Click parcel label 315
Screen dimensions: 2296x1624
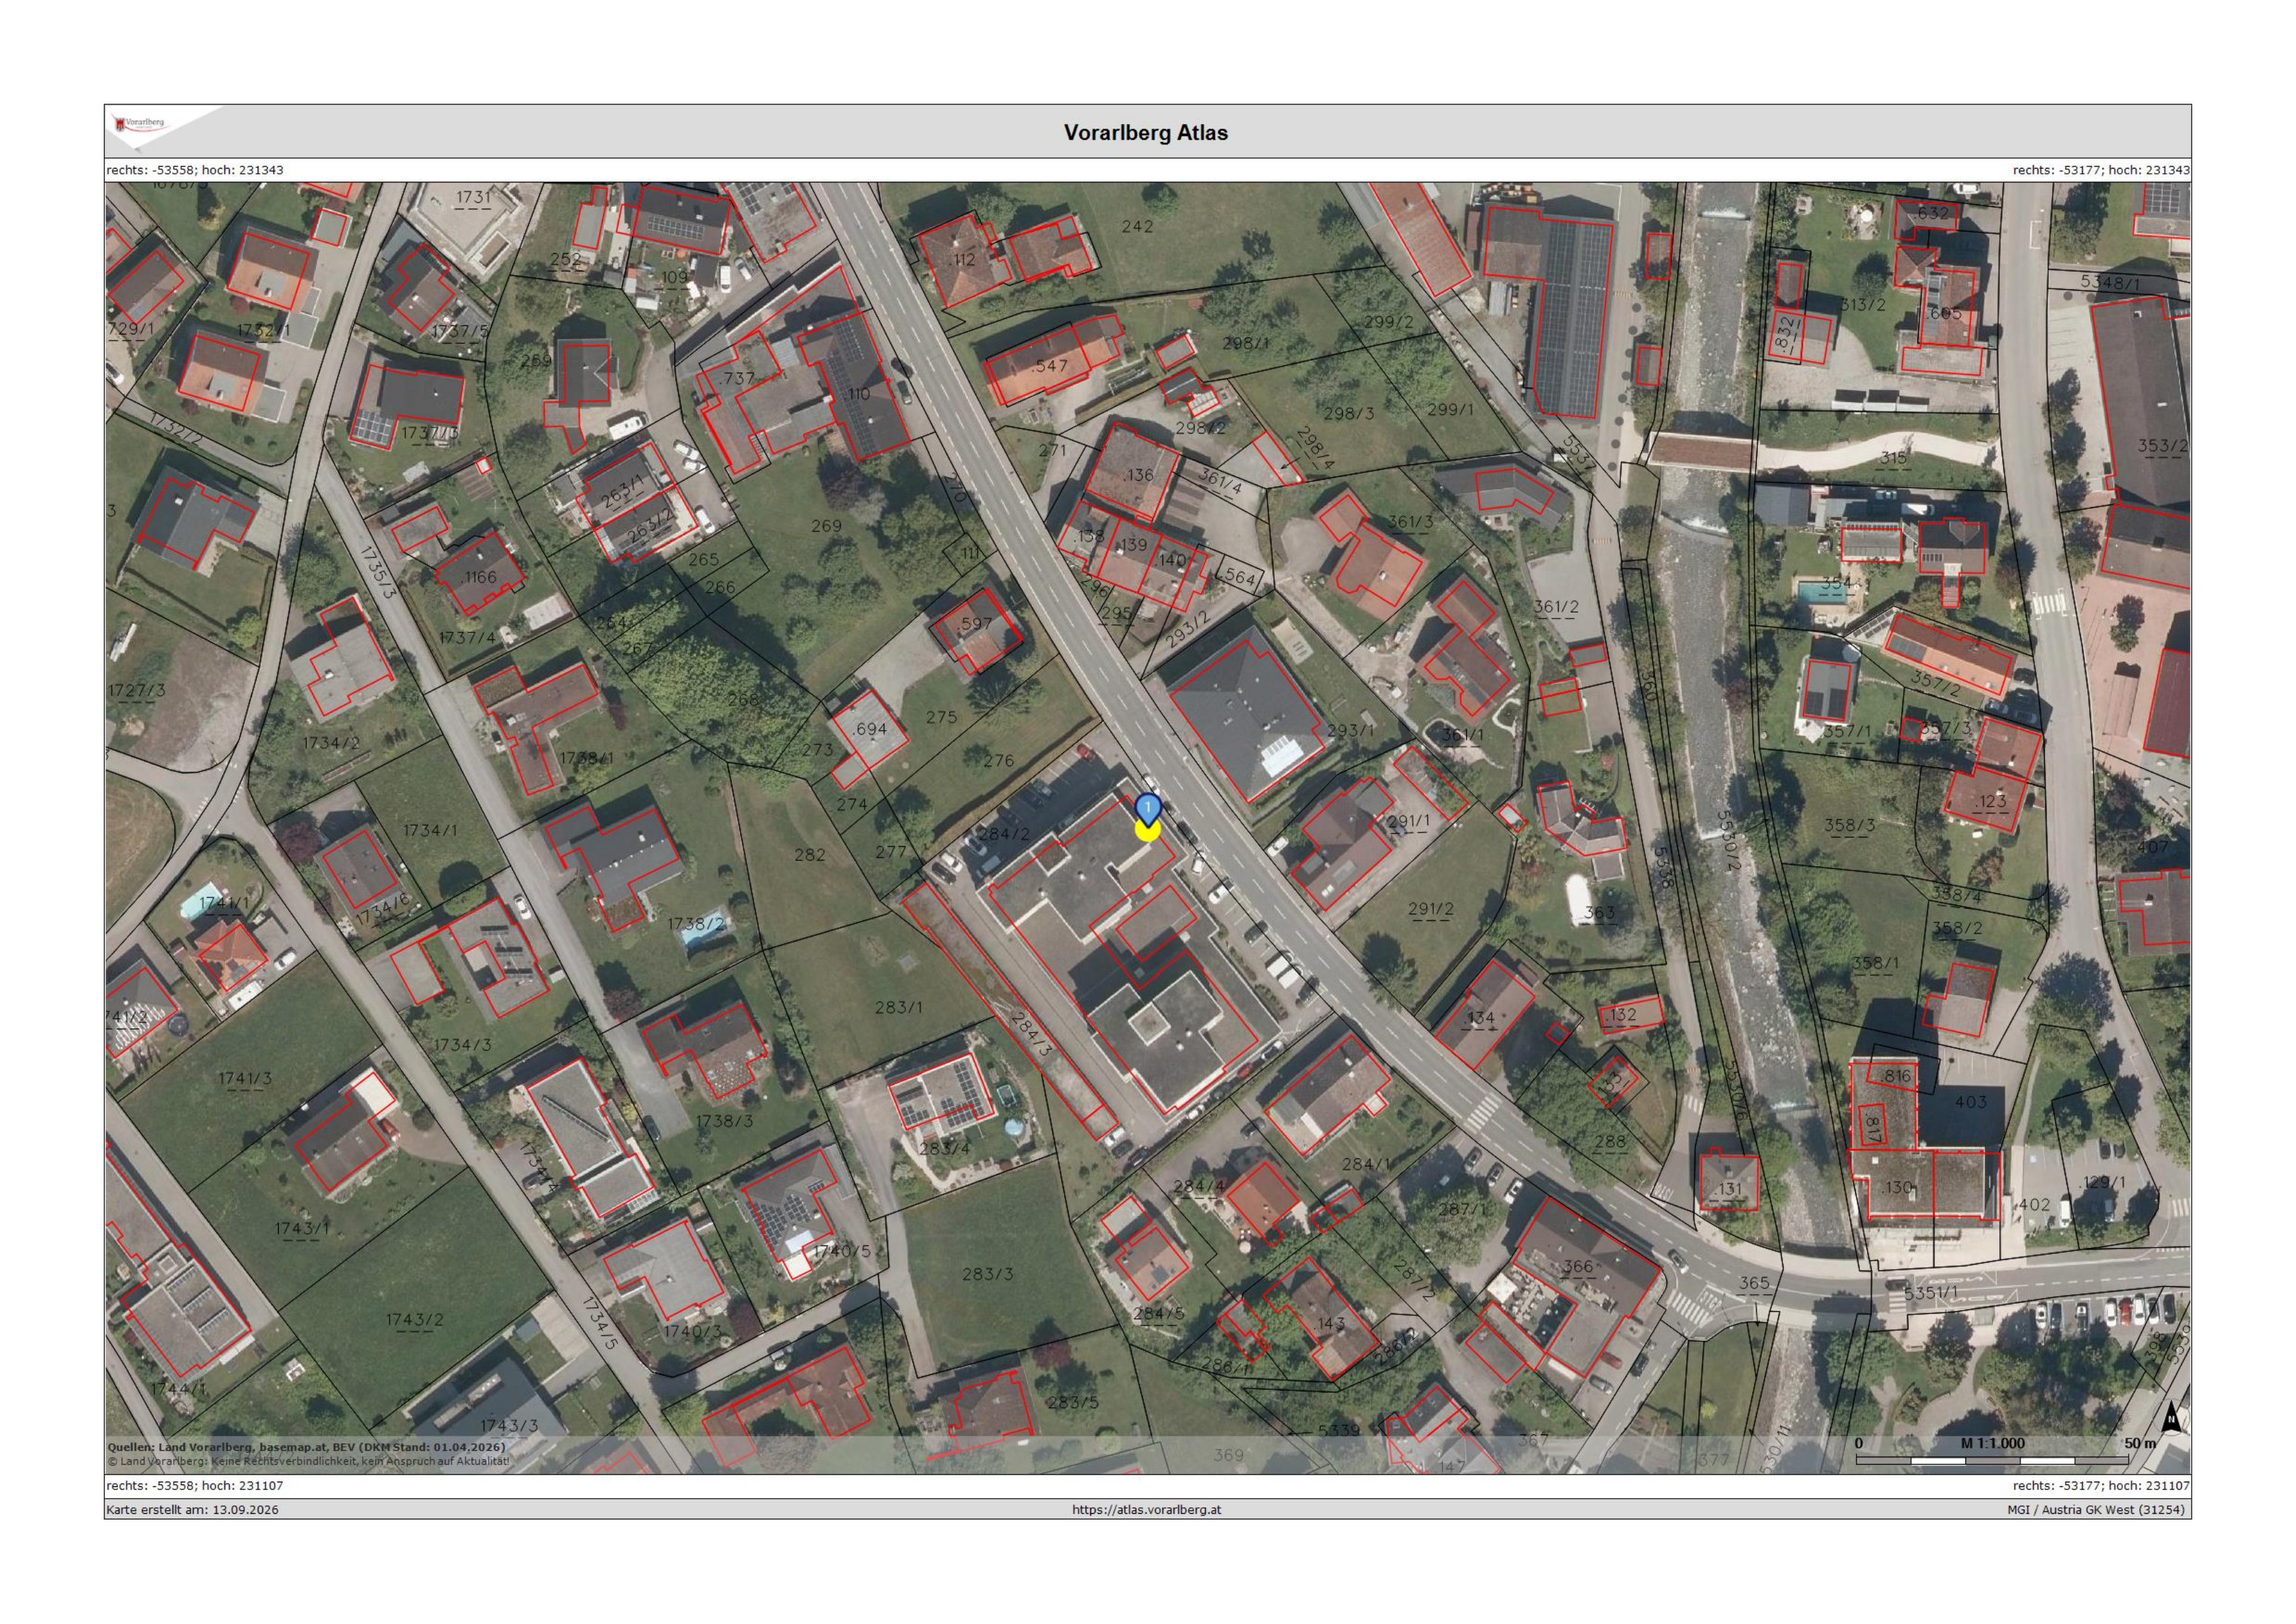(1893, 458)
